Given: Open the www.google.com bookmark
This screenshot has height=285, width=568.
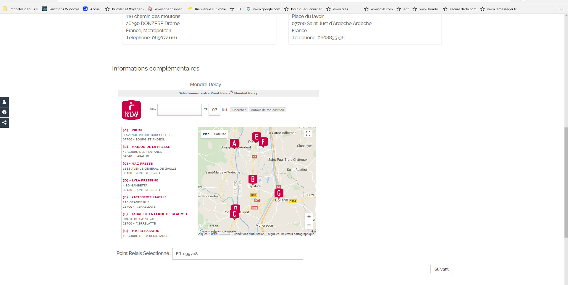Looking at the screenshot, I should [263, 9].
